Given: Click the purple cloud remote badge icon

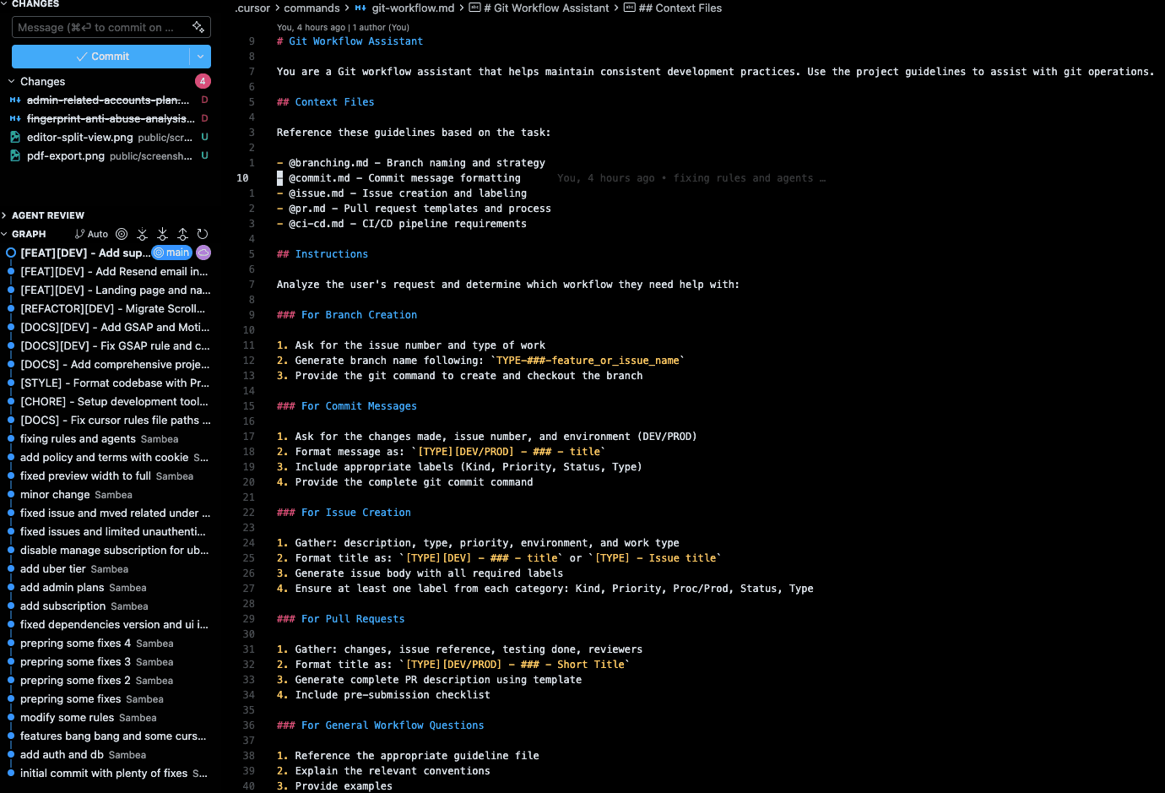Looking at the screenshot, I should pos(203,253).
